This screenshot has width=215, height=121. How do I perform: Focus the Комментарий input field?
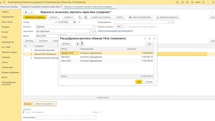66,117
